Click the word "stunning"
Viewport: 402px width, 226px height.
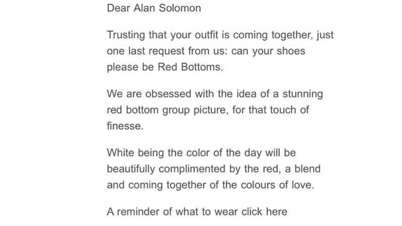click(x=303, y=94)
